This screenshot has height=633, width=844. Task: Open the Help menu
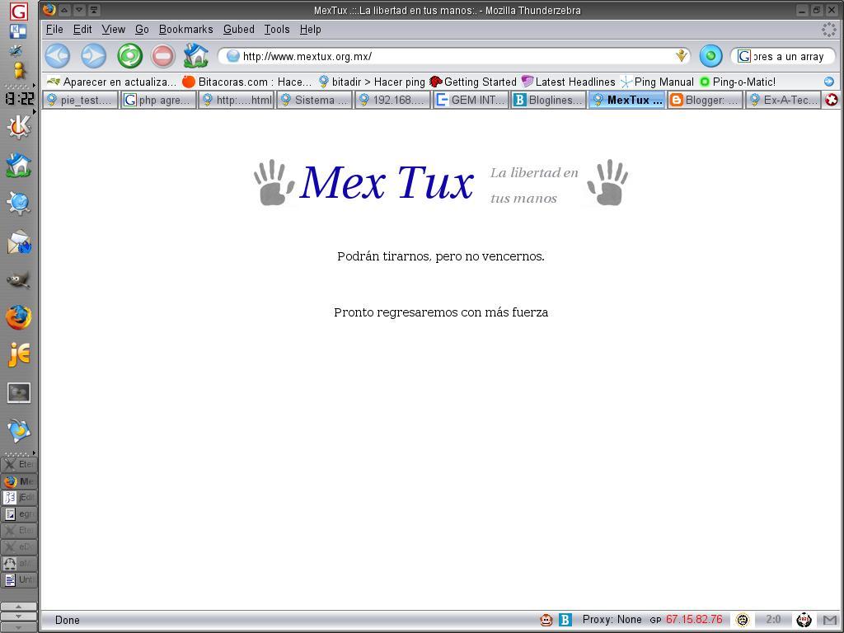pyautogui.click(x=310, y=30)
